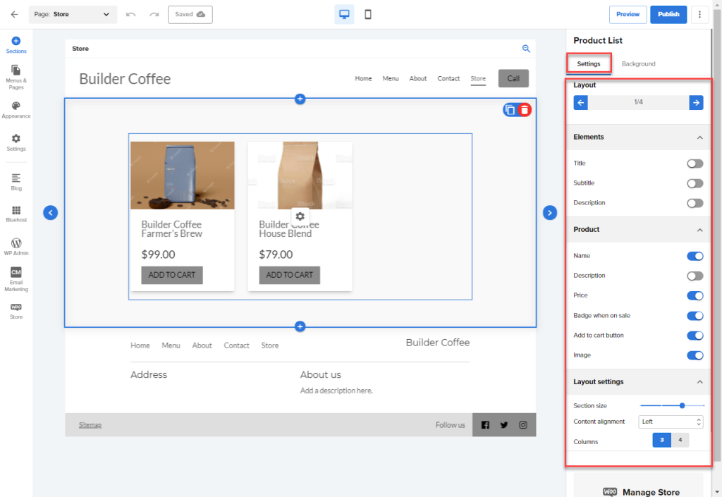722x497 pixels.
Task: Go to WP Admin
Action: (x=16, y=247)
